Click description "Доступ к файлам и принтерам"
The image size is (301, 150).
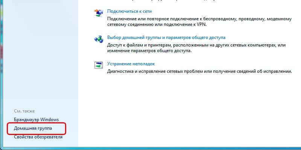(x=196, y=48)
